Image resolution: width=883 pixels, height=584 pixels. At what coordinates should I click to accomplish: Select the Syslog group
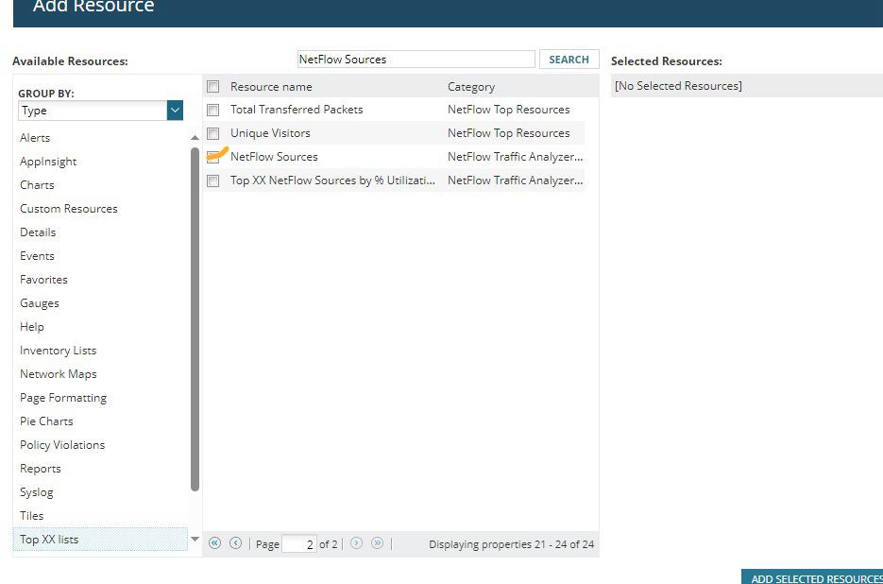pos(37,492)
